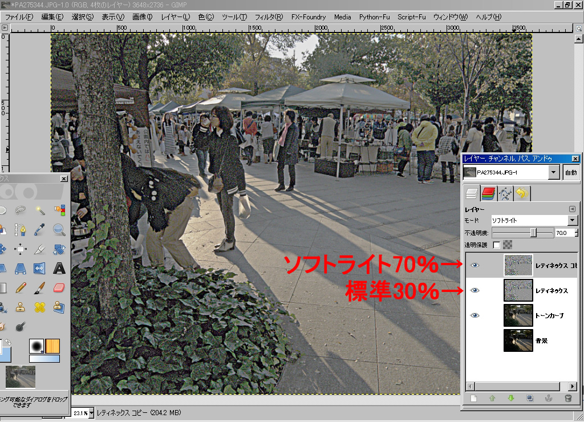Select the Heal bandage tool
Screen dimensions: 584x422
(40, 307)
